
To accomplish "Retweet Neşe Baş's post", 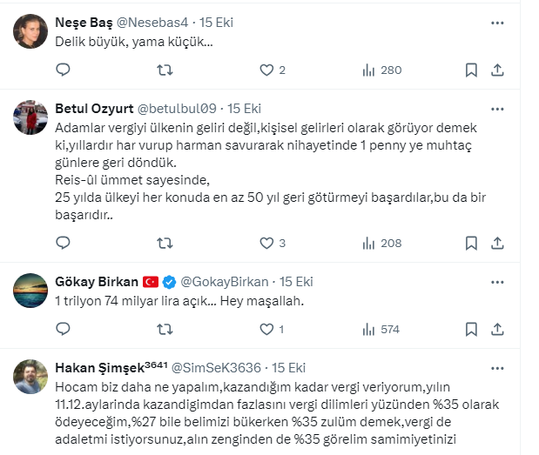I will pyautogui.click(x=165, y=70).
